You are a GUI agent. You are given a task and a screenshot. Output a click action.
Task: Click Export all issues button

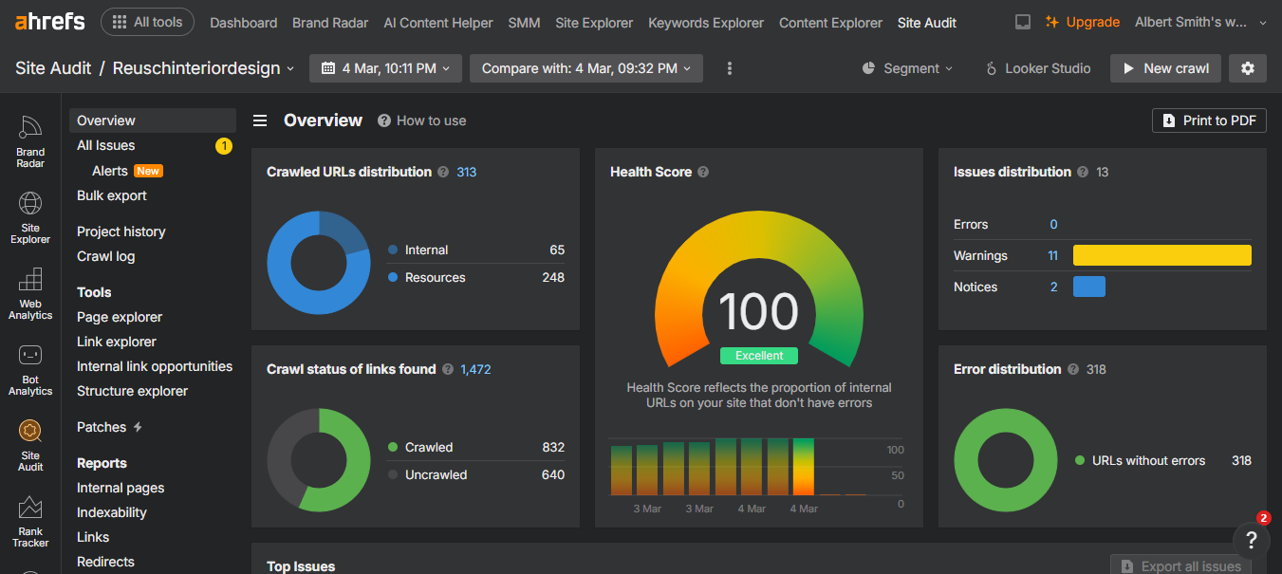point(1180,565)
